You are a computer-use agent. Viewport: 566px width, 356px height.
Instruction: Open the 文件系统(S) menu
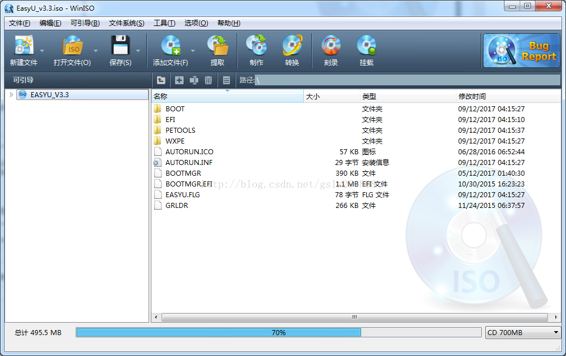tap(127, 23)
